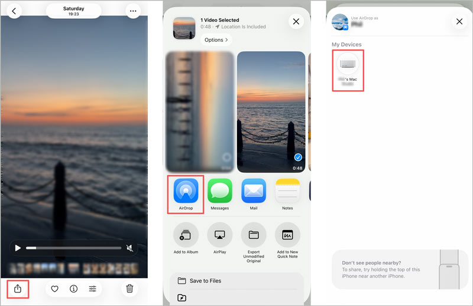This screenshot has height=306, width=473.
Task: Tap the selected video thumbnail in header
Action: click(184, 28)
